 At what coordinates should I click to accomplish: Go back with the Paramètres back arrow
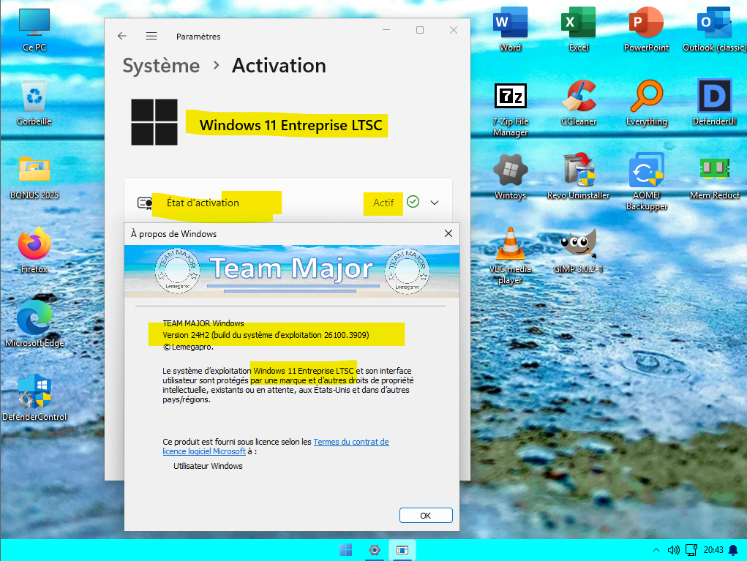[x=122, y=36]
